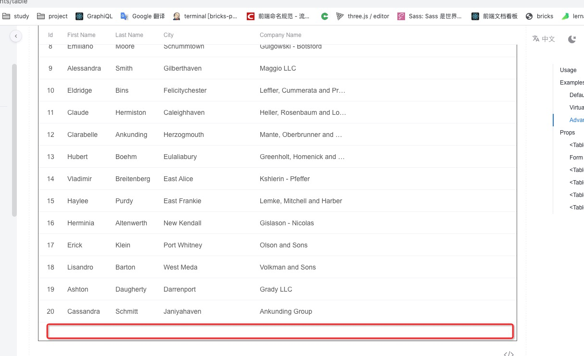Select the Boehm last name cell

coord(126,157)
